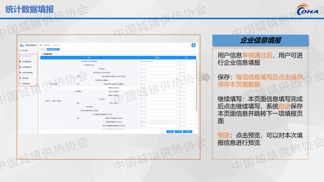Viewport: 324px width, 182px height.
Task: Expand the 4.经营与财务指标 sidebar menu
Action: (x=36, y=72)
